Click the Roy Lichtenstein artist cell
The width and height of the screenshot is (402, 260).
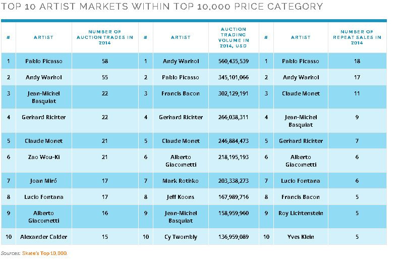(x=302, y=213)
